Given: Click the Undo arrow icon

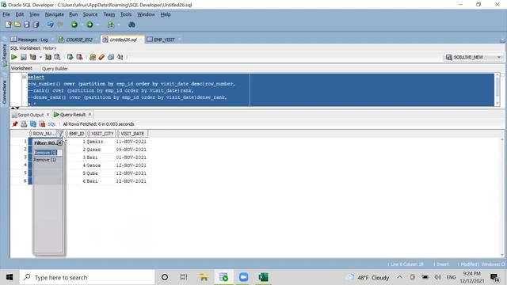Looking at the screenshot, I should (50, 25).
